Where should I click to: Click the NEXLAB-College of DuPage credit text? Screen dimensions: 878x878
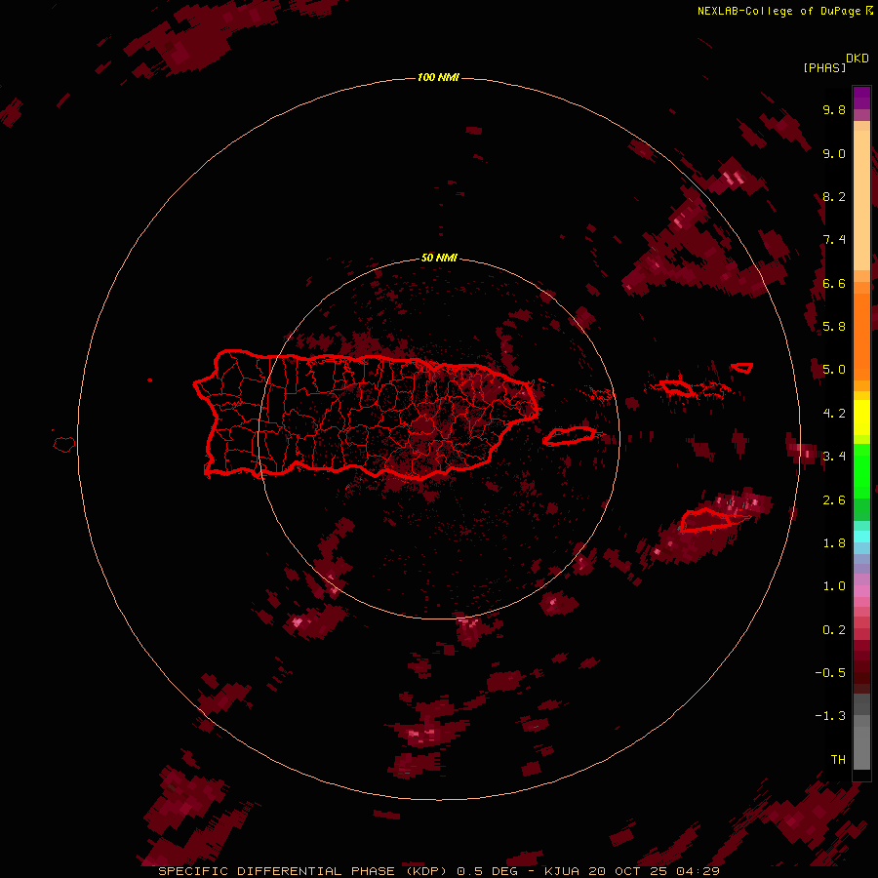pos(778,11)
